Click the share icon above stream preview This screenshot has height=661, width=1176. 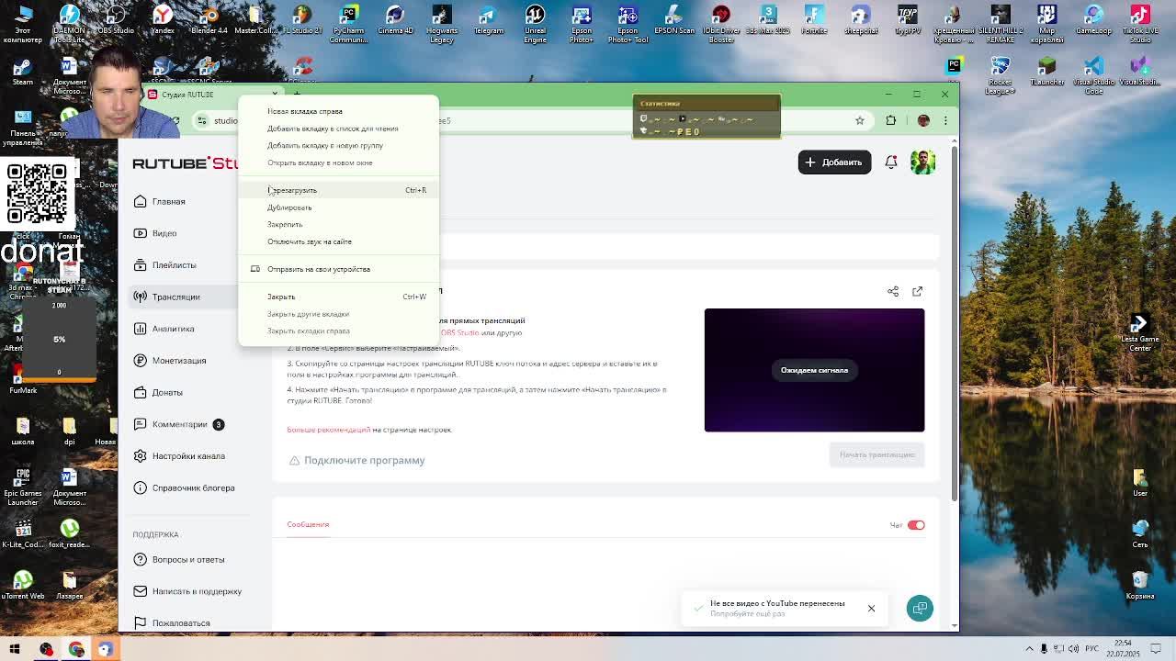(x=893, y=291)
